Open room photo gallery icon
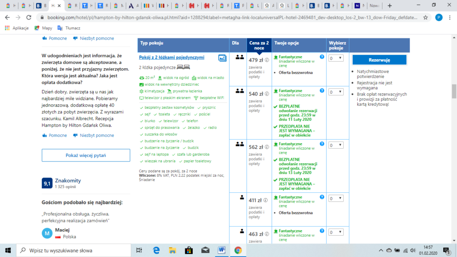 point(222,58)
